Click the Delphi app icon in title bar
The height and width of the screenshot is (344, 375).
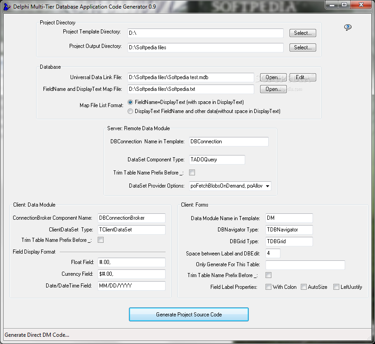click(7, 6)
